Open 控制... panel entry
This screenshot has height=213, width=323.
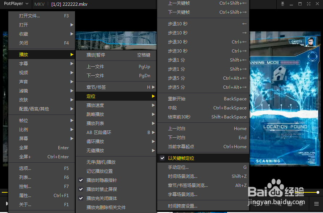pos(42,187)
